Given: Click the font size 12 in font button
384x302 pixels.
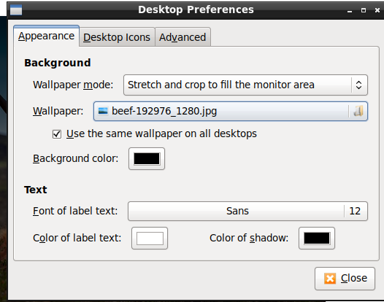Looking at the screenshot, I should tap(355, 211).
